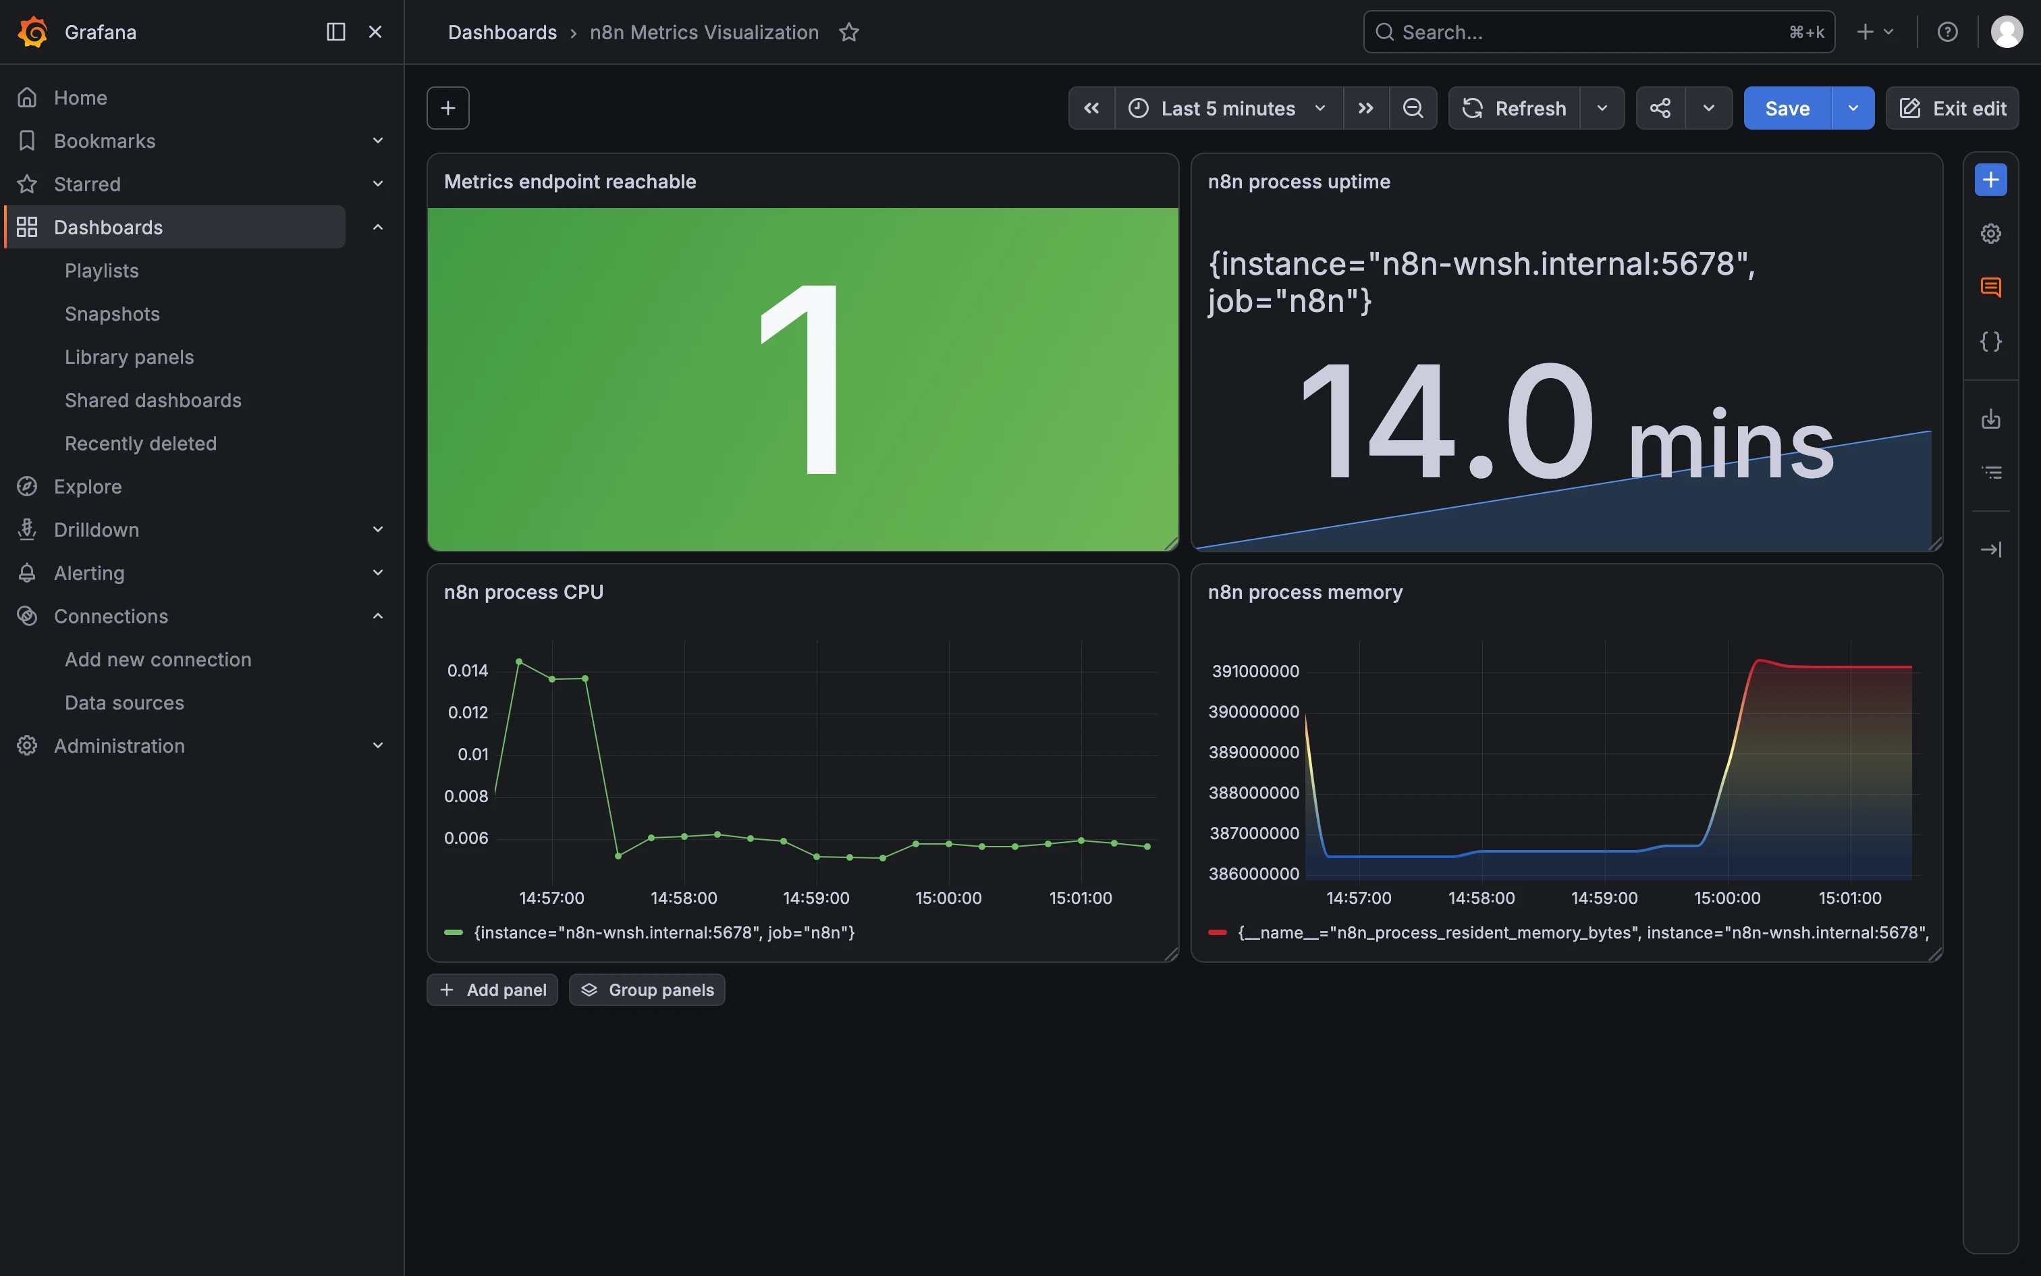Viewport: 2041px width, 1276px height.
Task: Star the n8n Metrics Visualization dashboard
Action: point(848,32)
